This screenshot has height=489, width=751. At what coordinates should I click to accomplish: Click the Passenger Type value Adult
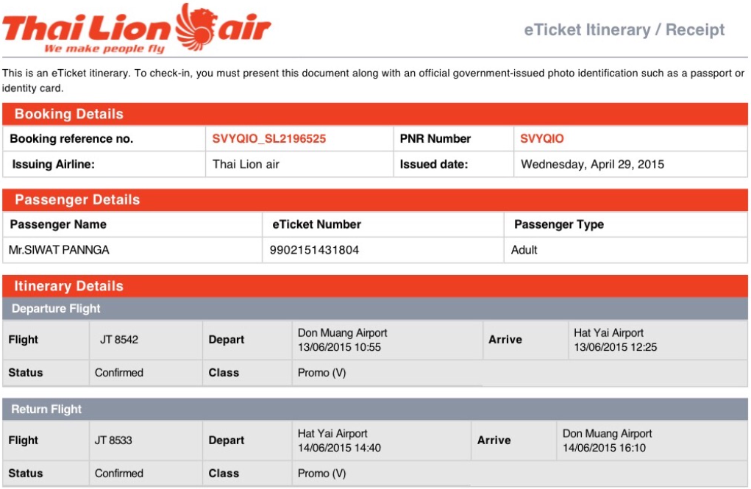pos(524,250)
